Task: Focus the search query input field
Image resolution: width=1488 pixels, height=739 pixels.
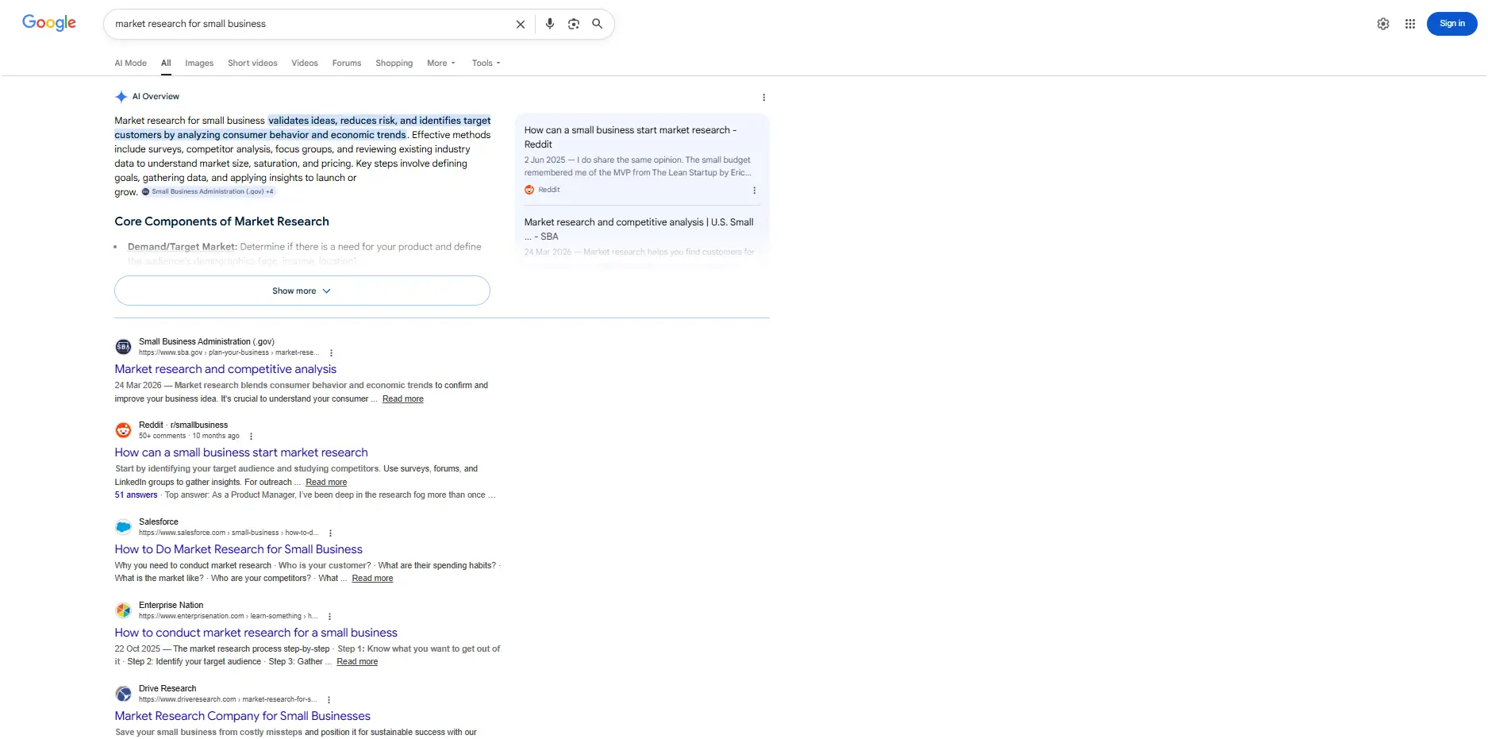Action: click(310, 24)
